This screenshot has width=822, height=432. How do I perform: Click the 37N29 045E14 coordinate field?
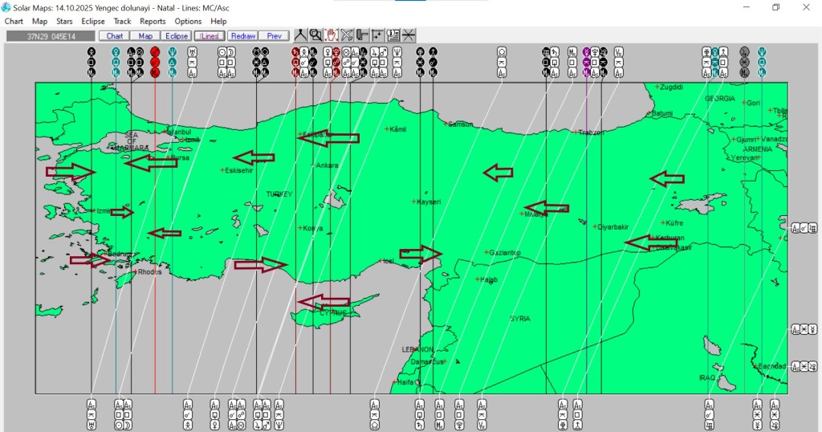point(50,36)
